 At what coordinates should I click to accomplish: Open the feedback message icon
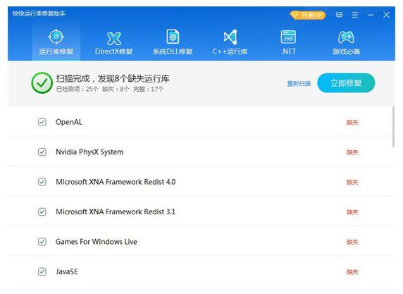click(x=340, y=15)
